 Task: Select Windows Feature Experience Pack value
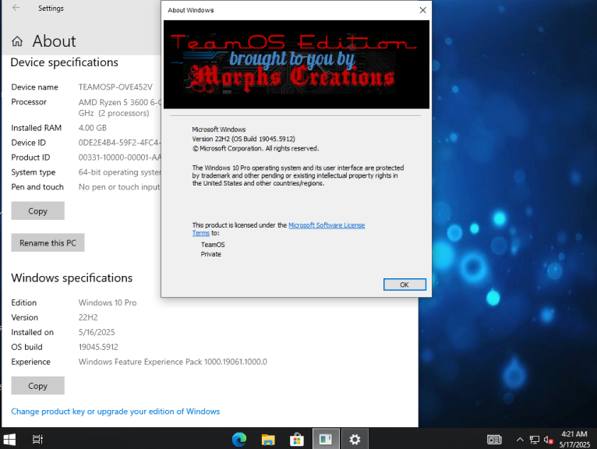pos(172,362)
